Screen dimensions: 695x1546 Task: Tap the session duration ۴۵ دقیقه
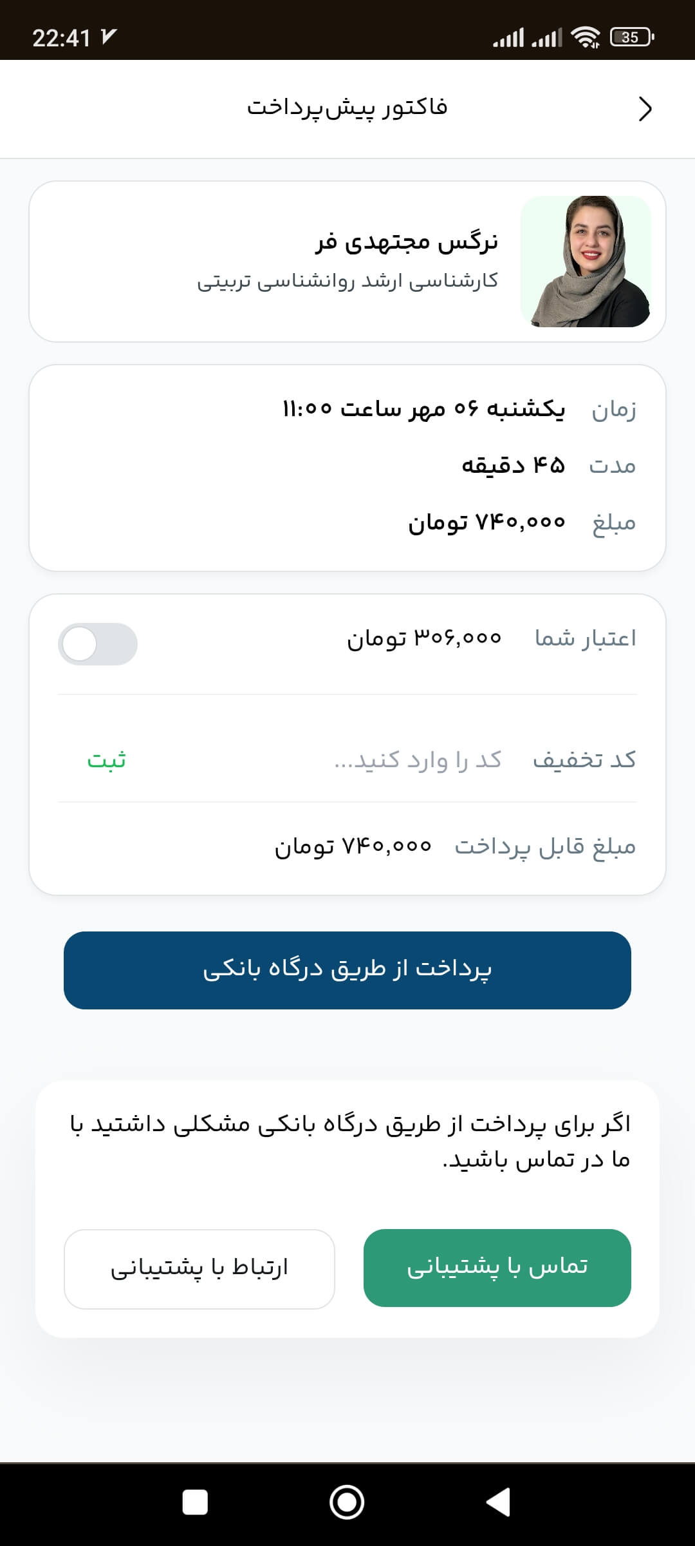point(513,465)
